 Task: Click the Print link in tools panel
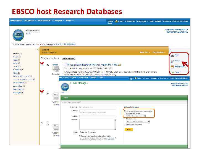[177, 55]
